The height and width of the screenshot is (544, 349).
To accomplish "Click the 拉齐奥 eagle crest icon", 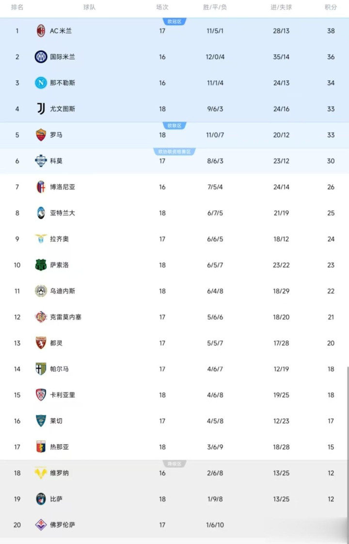I will pyautogui.click(x=41, y=239).
